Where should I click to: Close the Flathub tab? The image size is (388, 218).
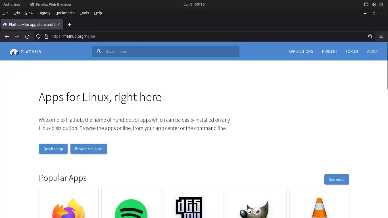(59, 24)
